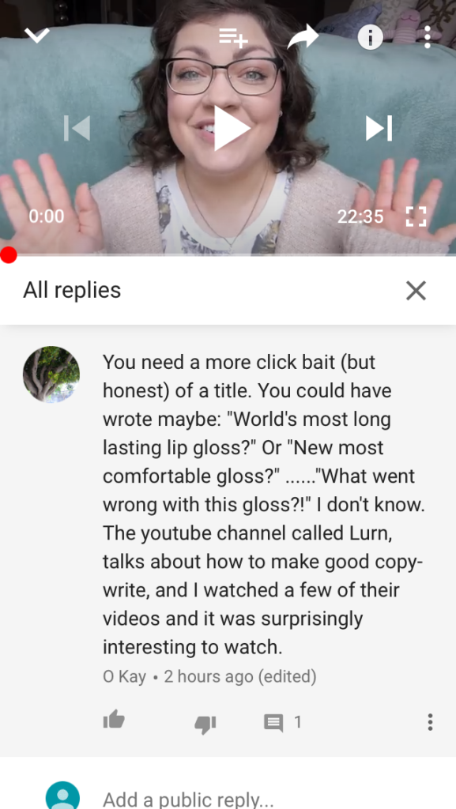Screen dimensions: 456x809
Task: Close the All replies panel
Action: point(416,291)
